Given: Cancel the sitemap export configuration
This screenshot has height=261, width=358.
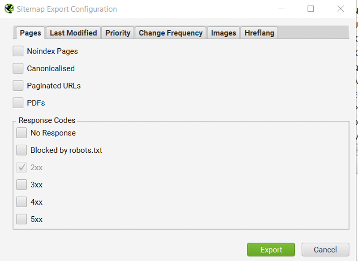Looking at the screenshot, I should click(325, 250).
